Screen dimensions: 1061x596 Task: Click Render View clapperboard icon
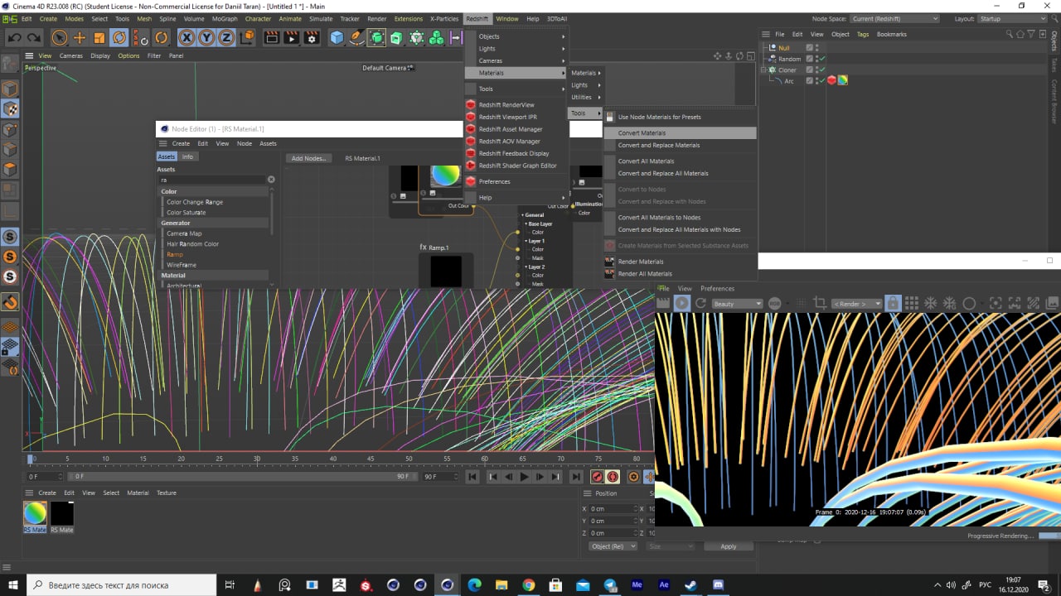click(271, 37)
